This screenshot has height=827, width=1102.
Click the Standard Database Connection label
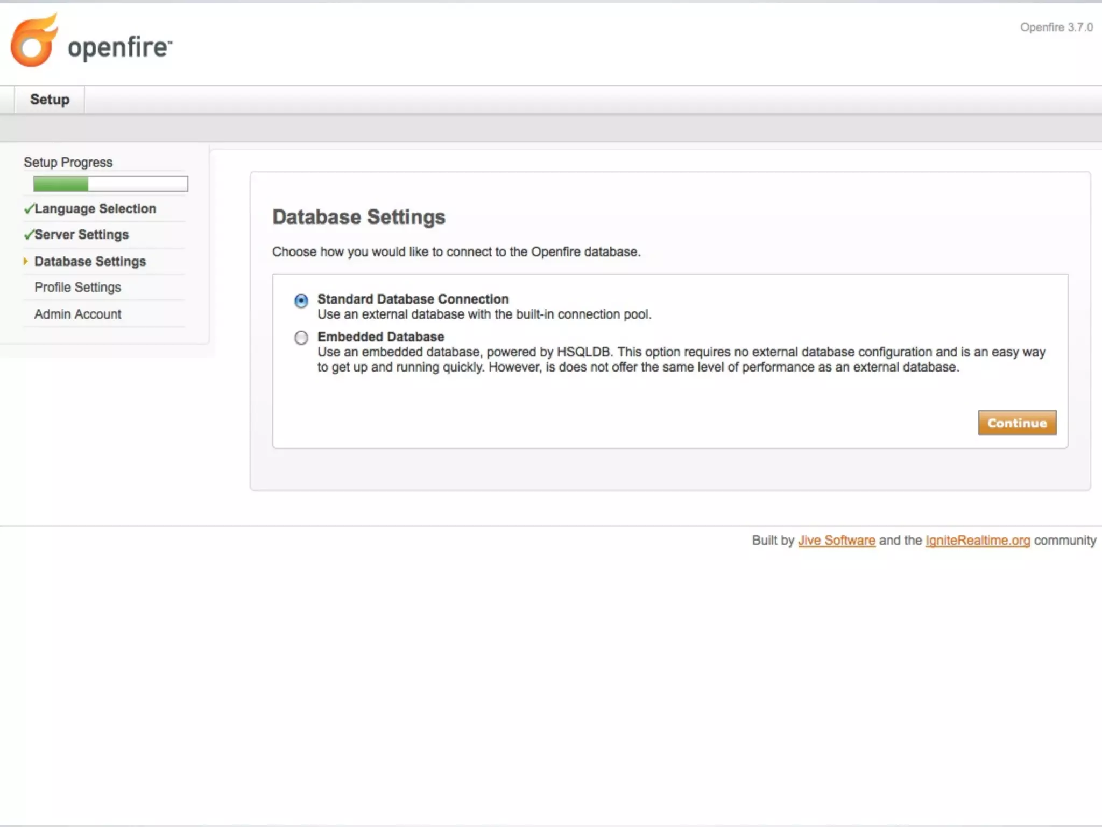pos(413,299)
